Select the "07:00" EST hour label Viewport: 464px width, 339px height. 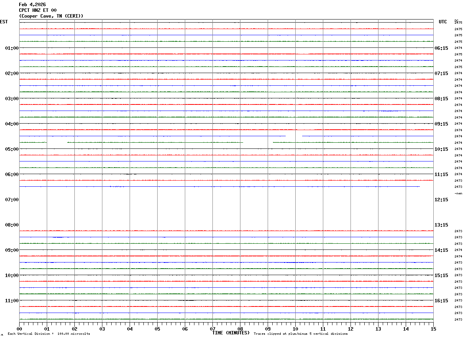tap(12, 200)
